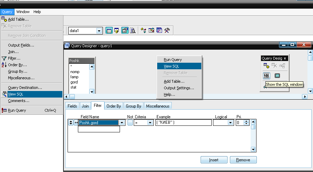Switch to the Miscellaneous tab
The width and height of the screenshot is (313, 172).
158,106
